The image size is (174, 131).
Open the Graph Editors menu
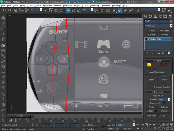81,6
